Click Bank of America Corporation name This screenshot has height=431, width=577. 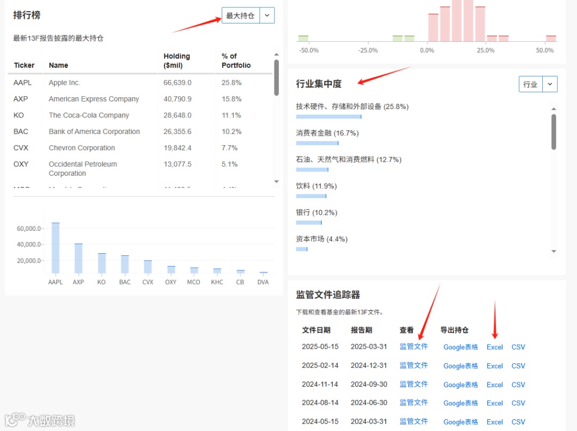click(x=94, y=131)
